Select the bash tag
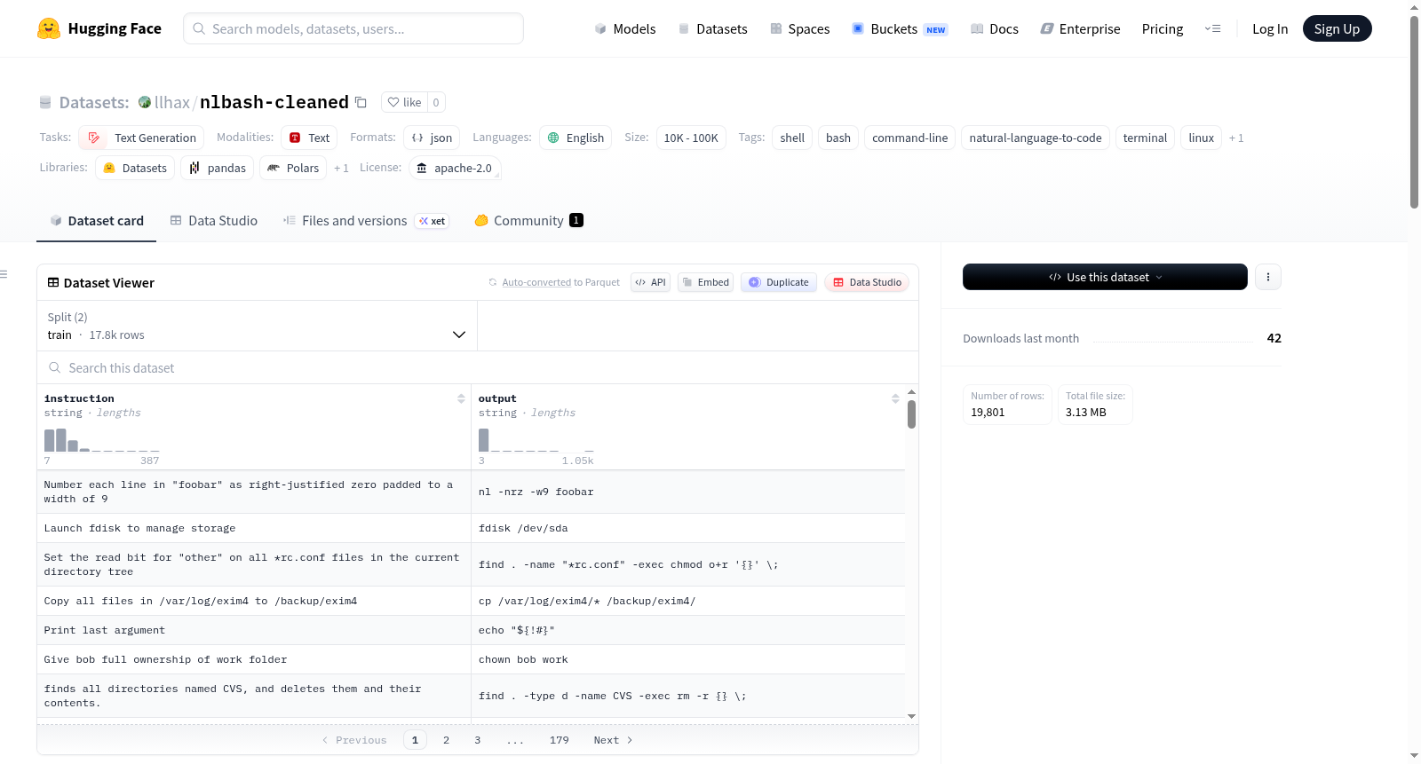This screenshot has width=1421, height=764. click(x=838, y=138)
